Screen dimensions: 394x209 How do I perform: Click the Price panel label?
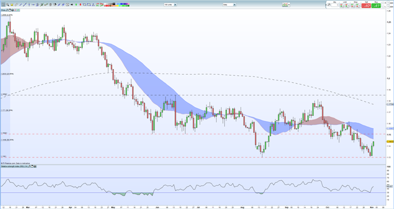click(3, 10)
